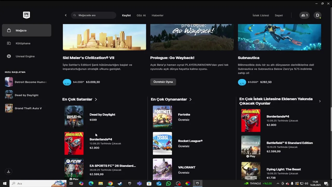
Task: Open Battlefield 6 cover thumbnail
Action: tap(251, 147)
